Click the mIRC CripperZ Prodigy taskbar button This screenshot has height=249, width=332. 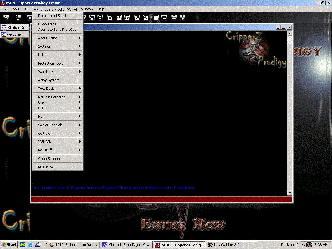[x=180, y=245]
